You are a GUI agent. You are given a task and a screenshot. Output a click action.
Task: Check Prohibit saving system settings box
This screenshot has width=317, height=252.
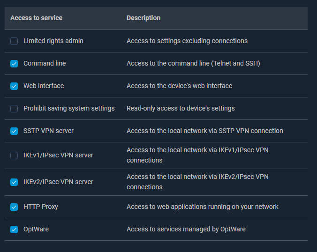(x=14, y=109)
